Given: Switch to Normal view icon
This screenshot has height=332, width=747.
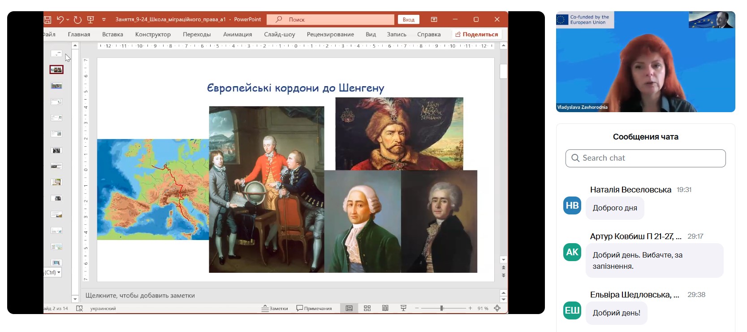Looking at the screenshot, I should click(349, 308).
